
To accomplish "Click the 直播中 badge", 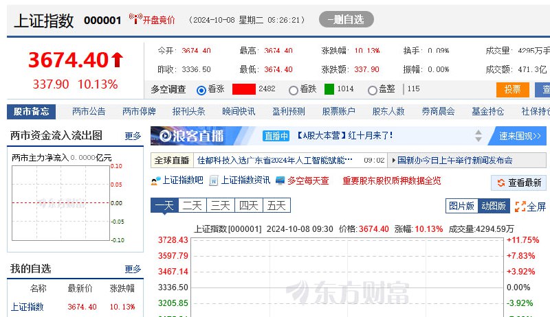I will coord(276,136).
